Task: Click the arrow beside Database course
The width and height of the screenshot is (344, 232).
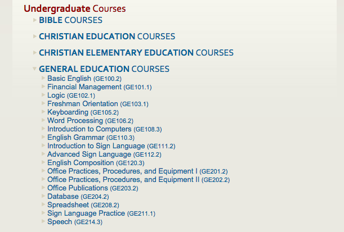Action: (x=43, y=197)
